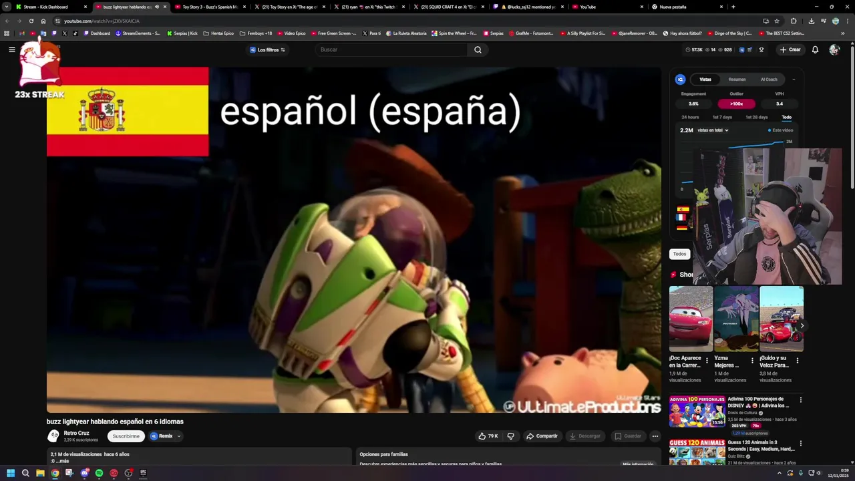Open the notifications bell
This screenshot has height=481, width=855.
click(815, 49)
